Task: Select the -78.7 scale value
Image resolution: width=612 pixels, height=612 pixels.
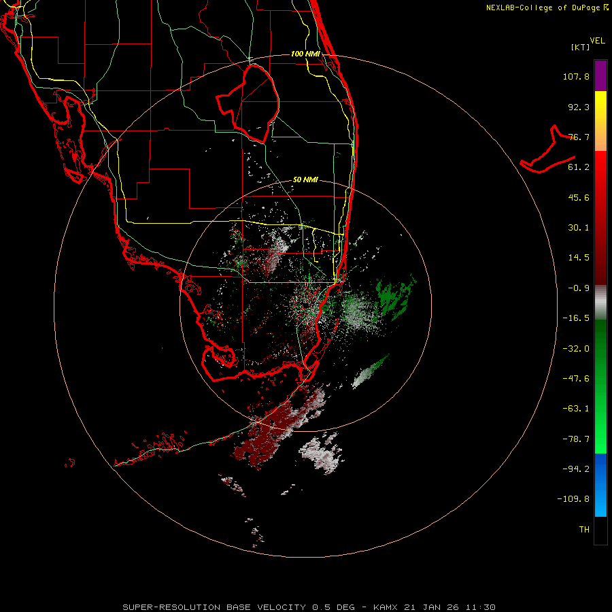Action: [576, 439]
